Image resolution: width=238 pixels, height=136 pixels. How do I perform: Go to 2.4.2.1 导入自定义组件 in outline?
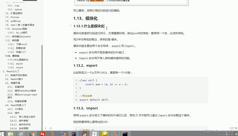(23, 117)
